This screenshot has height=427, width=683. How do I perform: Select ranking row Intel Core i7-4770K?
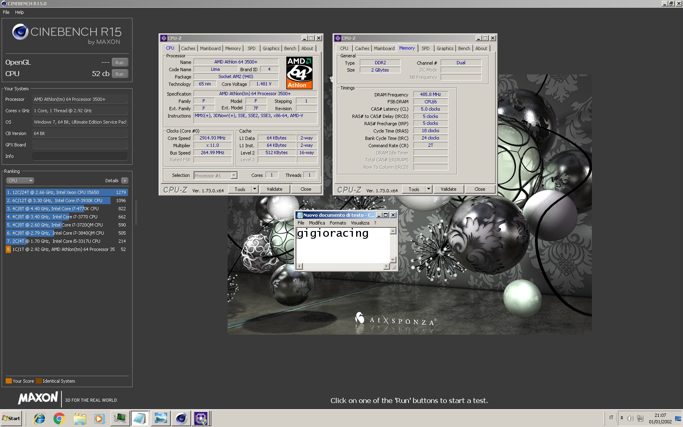pos(67,209)
